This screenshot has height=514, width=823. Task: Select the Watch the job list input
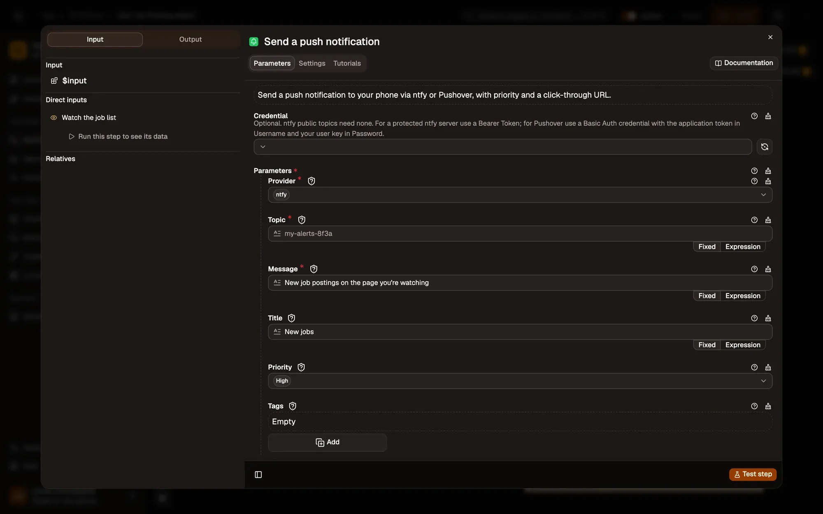89,118
